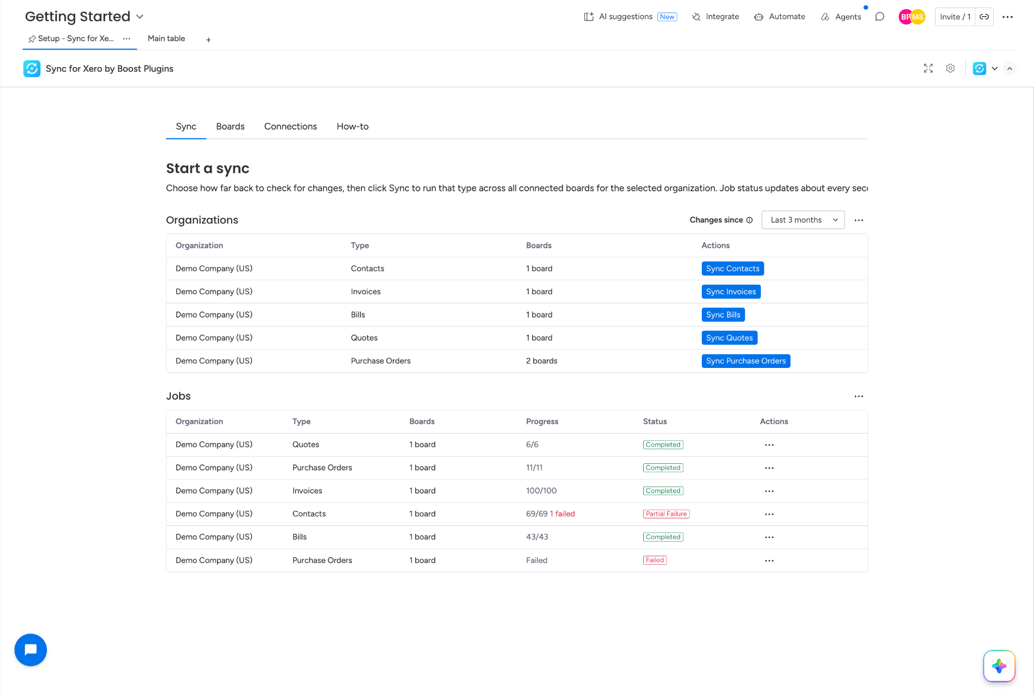Click the '2 boards' cell for Purchase Orders

pos(542,361)
